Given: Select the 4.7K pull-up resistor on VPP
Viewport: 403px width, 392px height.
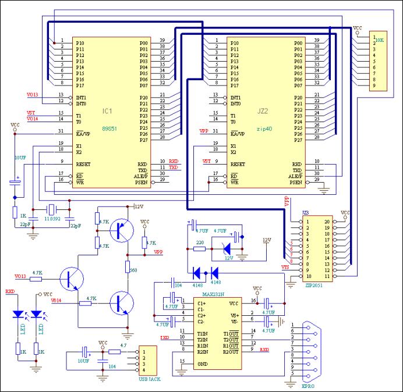Looking at the screenshot, I should [144, 243].
